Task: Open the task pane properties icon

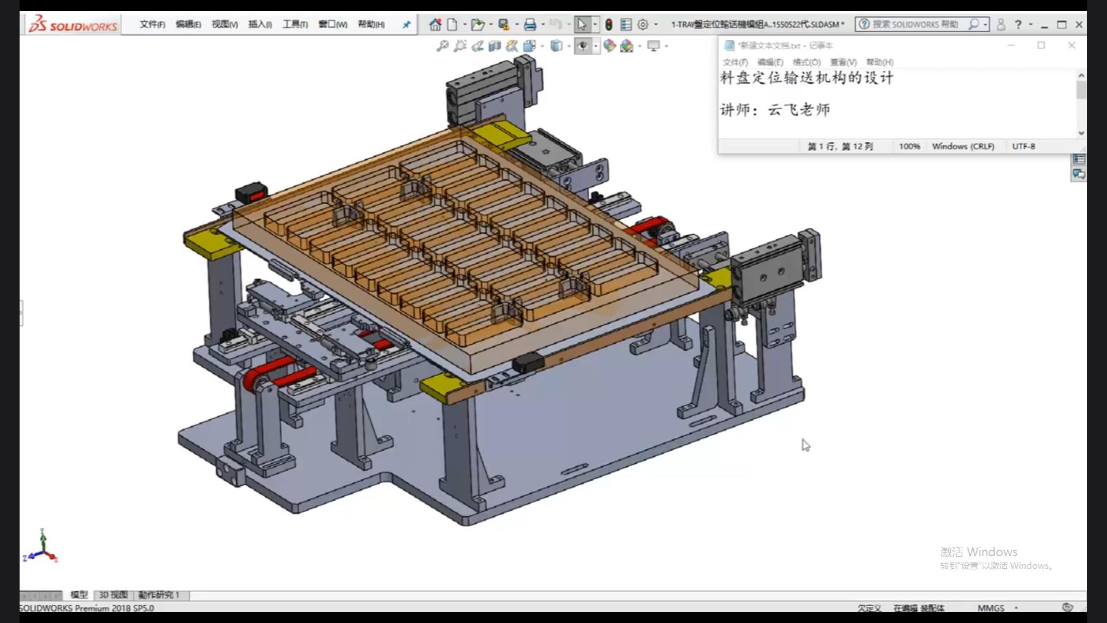Action: [1079, 159]
